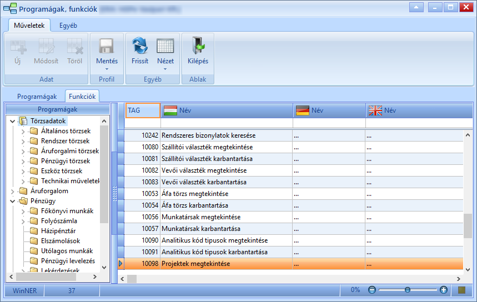Image resolution: width=477 pixels, height=302 pixels.
Task: Click the Töröl delete icon
Action: click(x=75, y=46)
